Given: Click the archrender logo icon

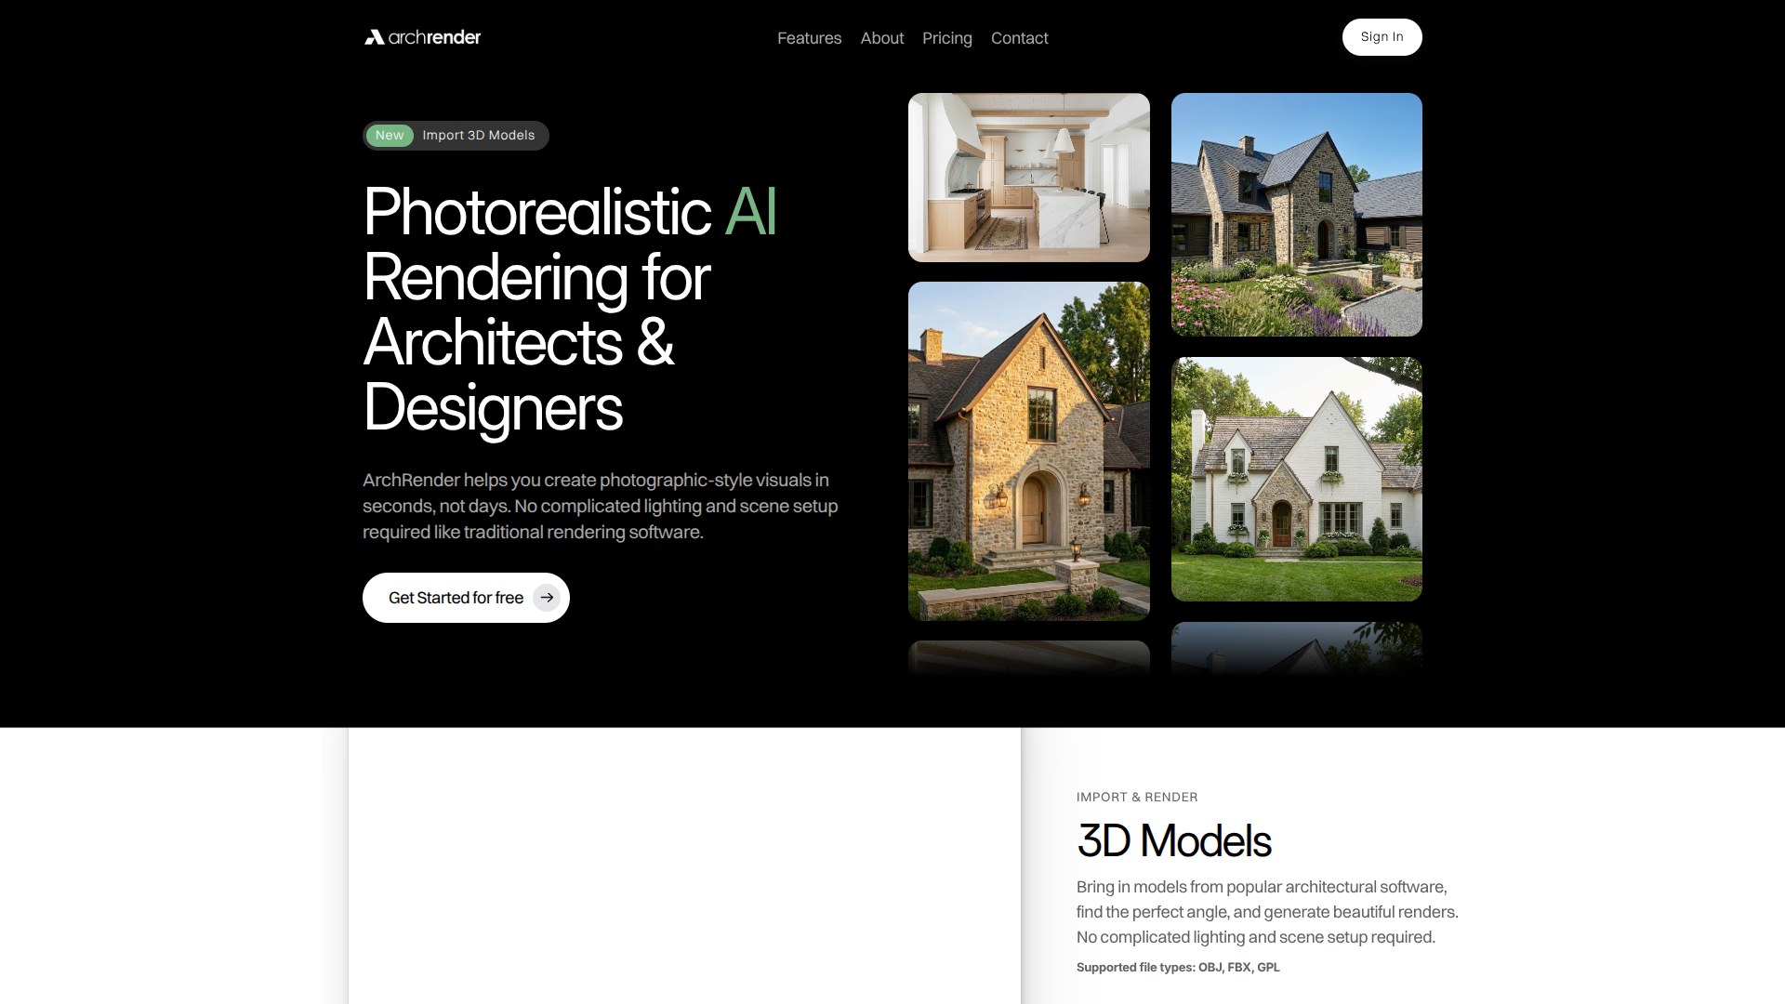Looking at the screenshot, I should tap(375, 37).
